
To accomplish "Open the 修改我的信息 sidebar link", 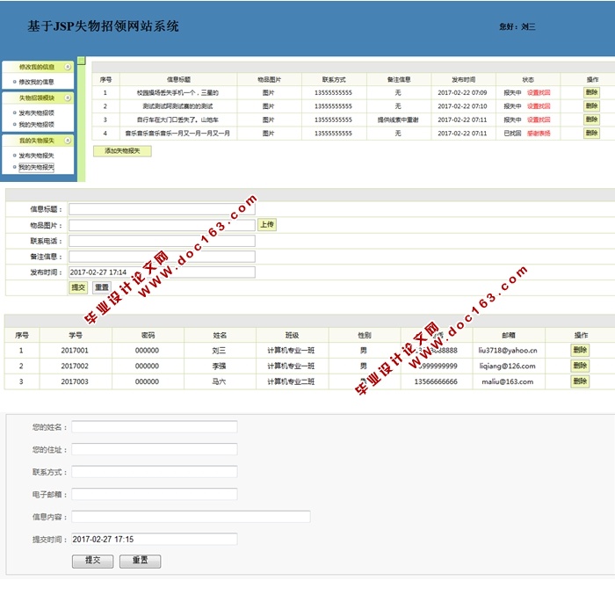I will coord(37,82).
